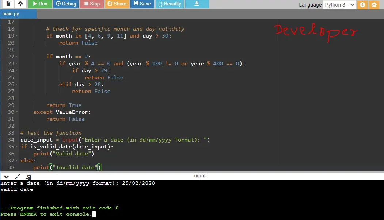Run the program

coord(40,4)
